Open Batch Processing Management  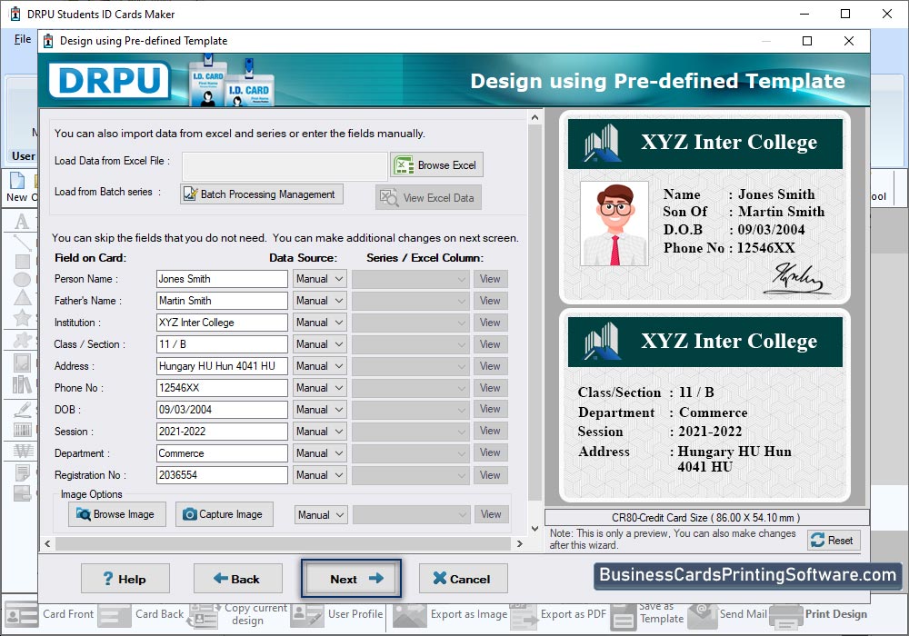click(x=262, y=194)
